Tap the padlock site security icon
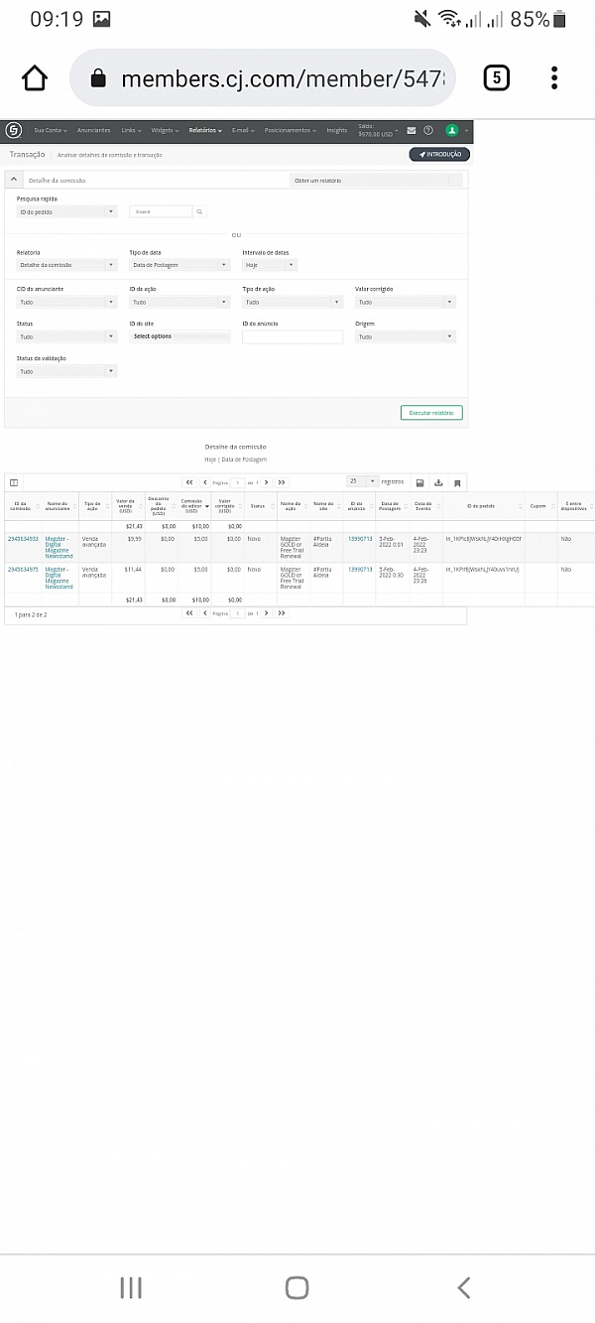 [x=98, y=79]
